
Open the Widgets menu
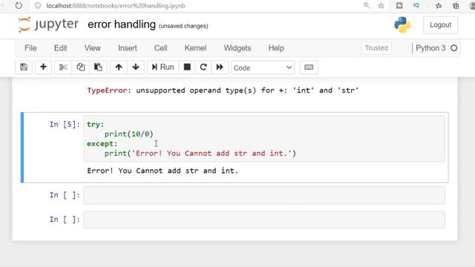tap(237, 48)
